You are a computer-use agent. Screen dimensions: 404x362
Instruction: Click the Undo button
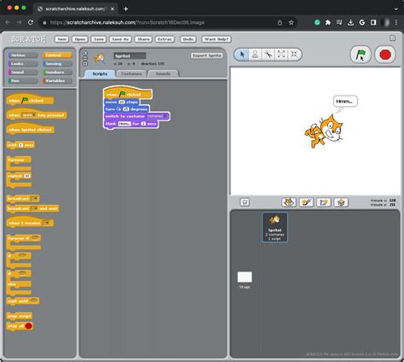188,39
